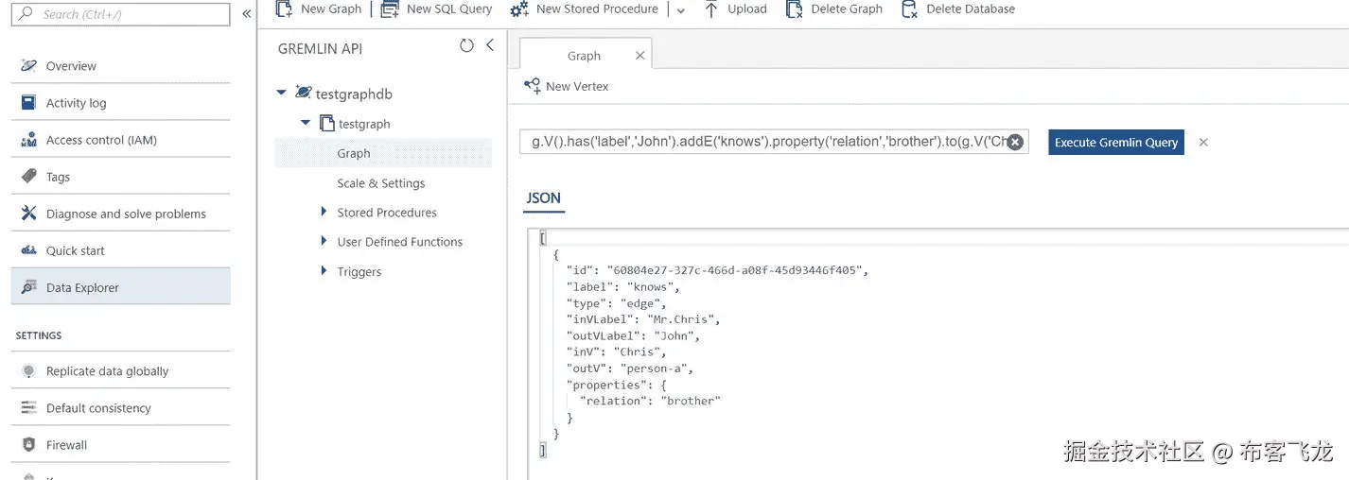This screenshot has height=480, width=1349.
Task: Click the Delete Database icon
Action: pos(908,9)
